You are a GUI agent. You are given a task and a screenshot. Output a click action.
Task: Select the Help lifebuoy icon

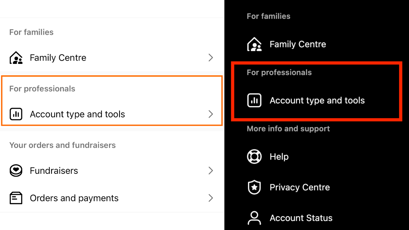click(x=254, y=156)
